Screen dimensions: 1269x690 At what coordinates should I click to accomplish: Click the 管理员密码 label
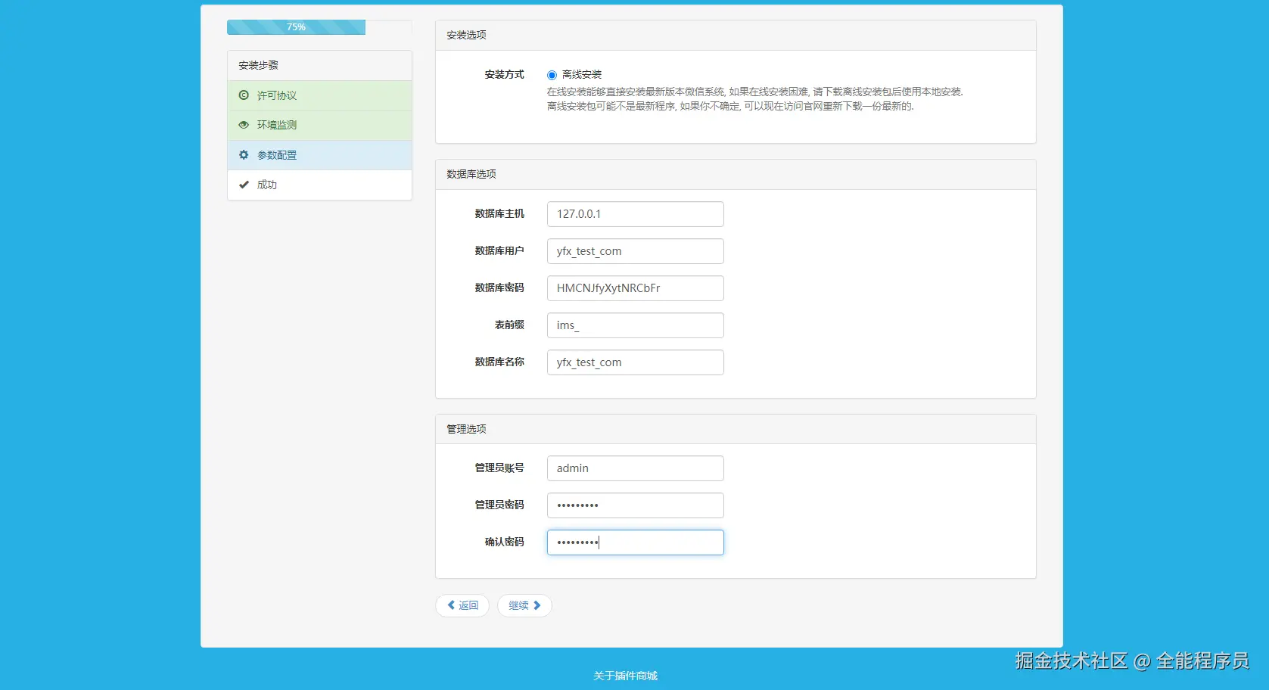499,505
